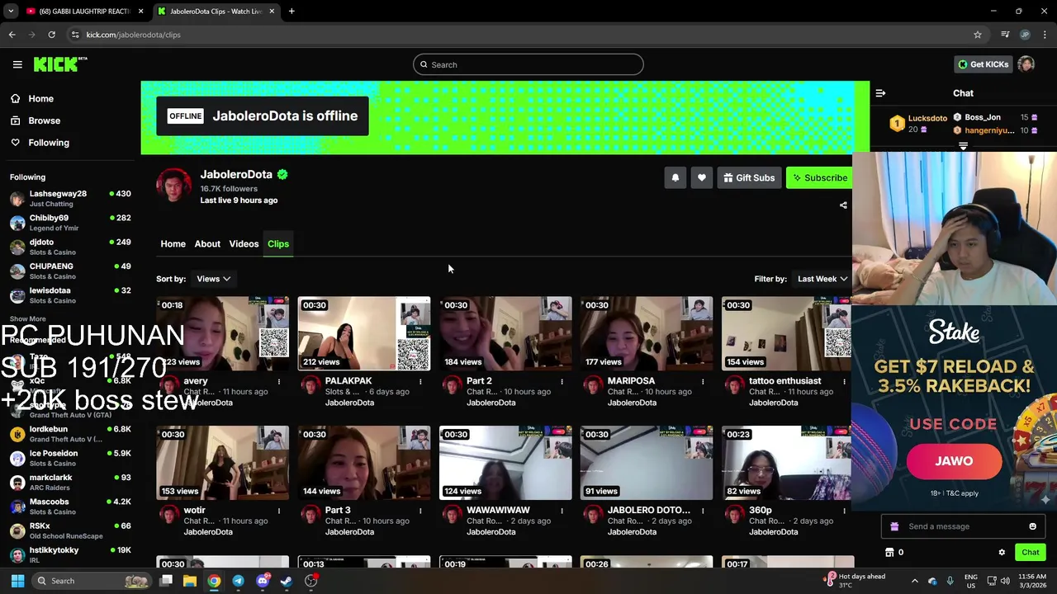This screenshot has width=1057, height=594.
Task: Open Steam from taskbar
Action: (x=287, y=581)
